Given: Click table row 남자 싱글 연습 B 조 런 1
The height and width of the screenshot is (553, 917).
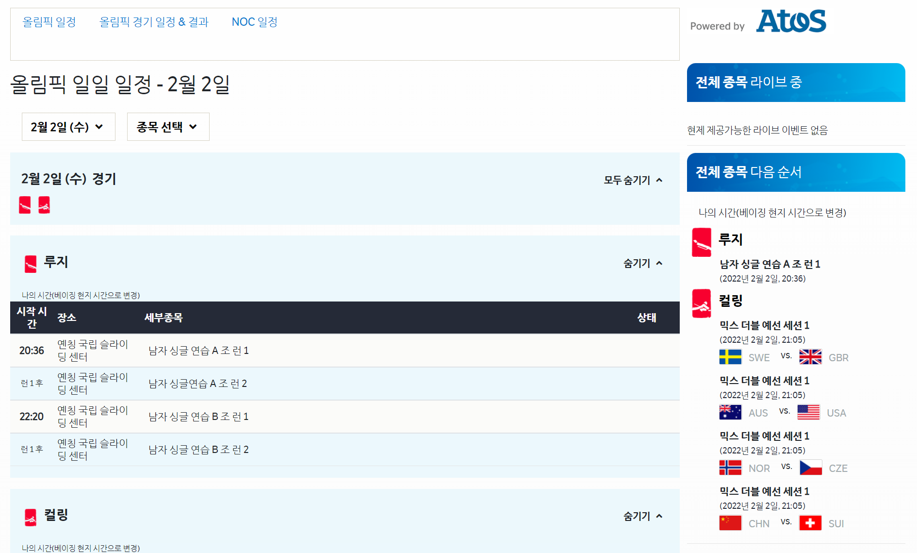Looking at the screenshot, I should [x=345, y=417].
